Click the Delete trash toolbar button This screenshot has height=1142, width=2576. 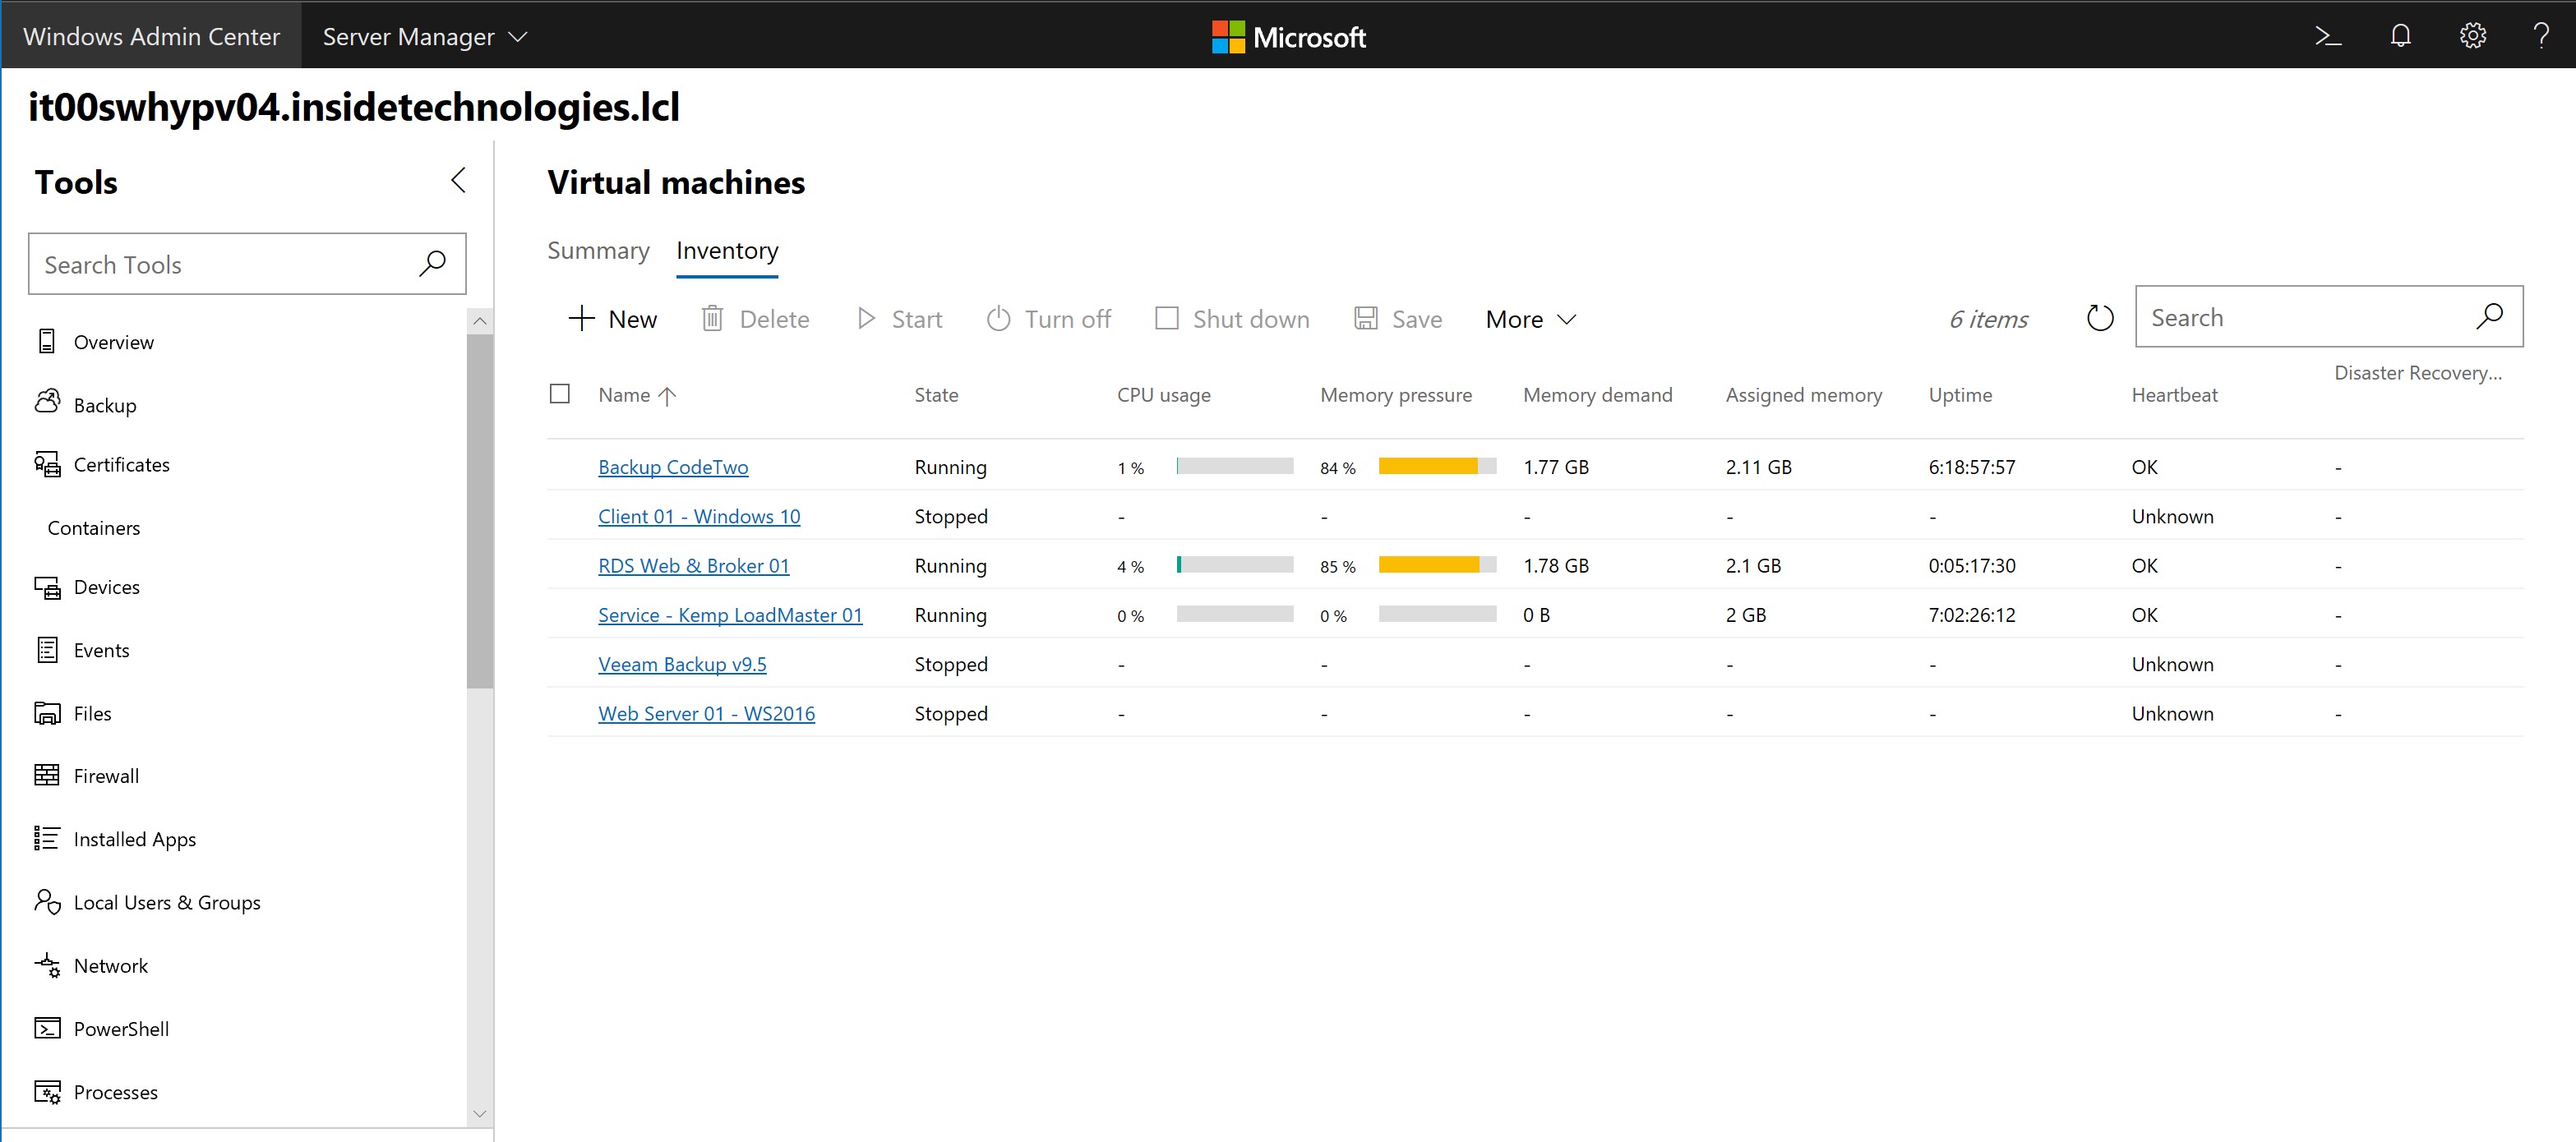click(x=756, y=319)
